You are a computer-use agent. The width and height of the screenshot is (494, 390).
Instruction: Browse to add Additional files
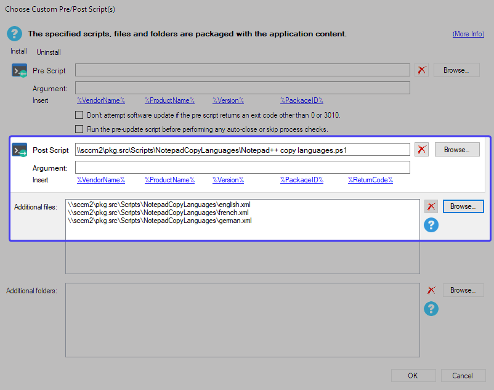pos(463,206)
